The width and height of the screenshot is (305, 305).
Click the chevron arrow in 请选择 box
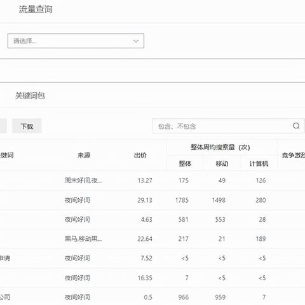[136, 41]
